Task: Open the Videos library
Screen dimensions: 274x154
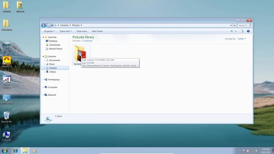Action: pos(52,72)
